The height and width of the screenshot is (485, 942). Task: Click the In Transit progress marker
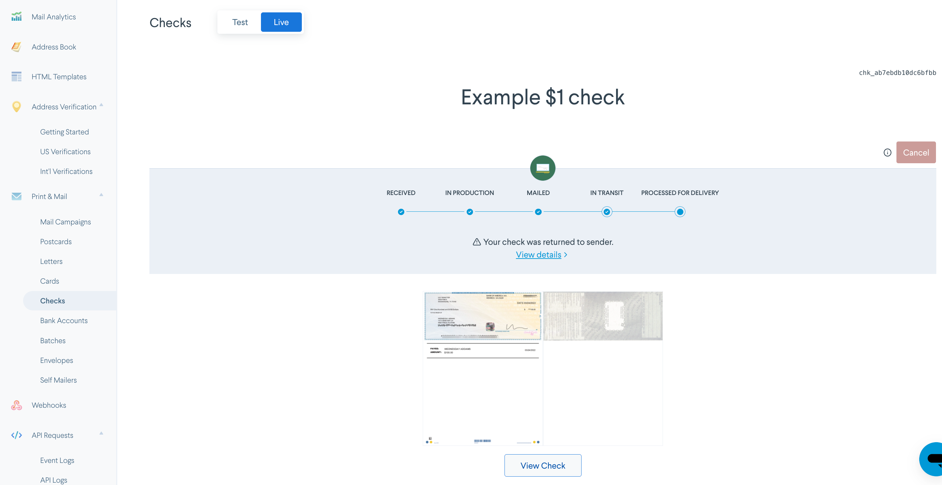tap(607, 212)
